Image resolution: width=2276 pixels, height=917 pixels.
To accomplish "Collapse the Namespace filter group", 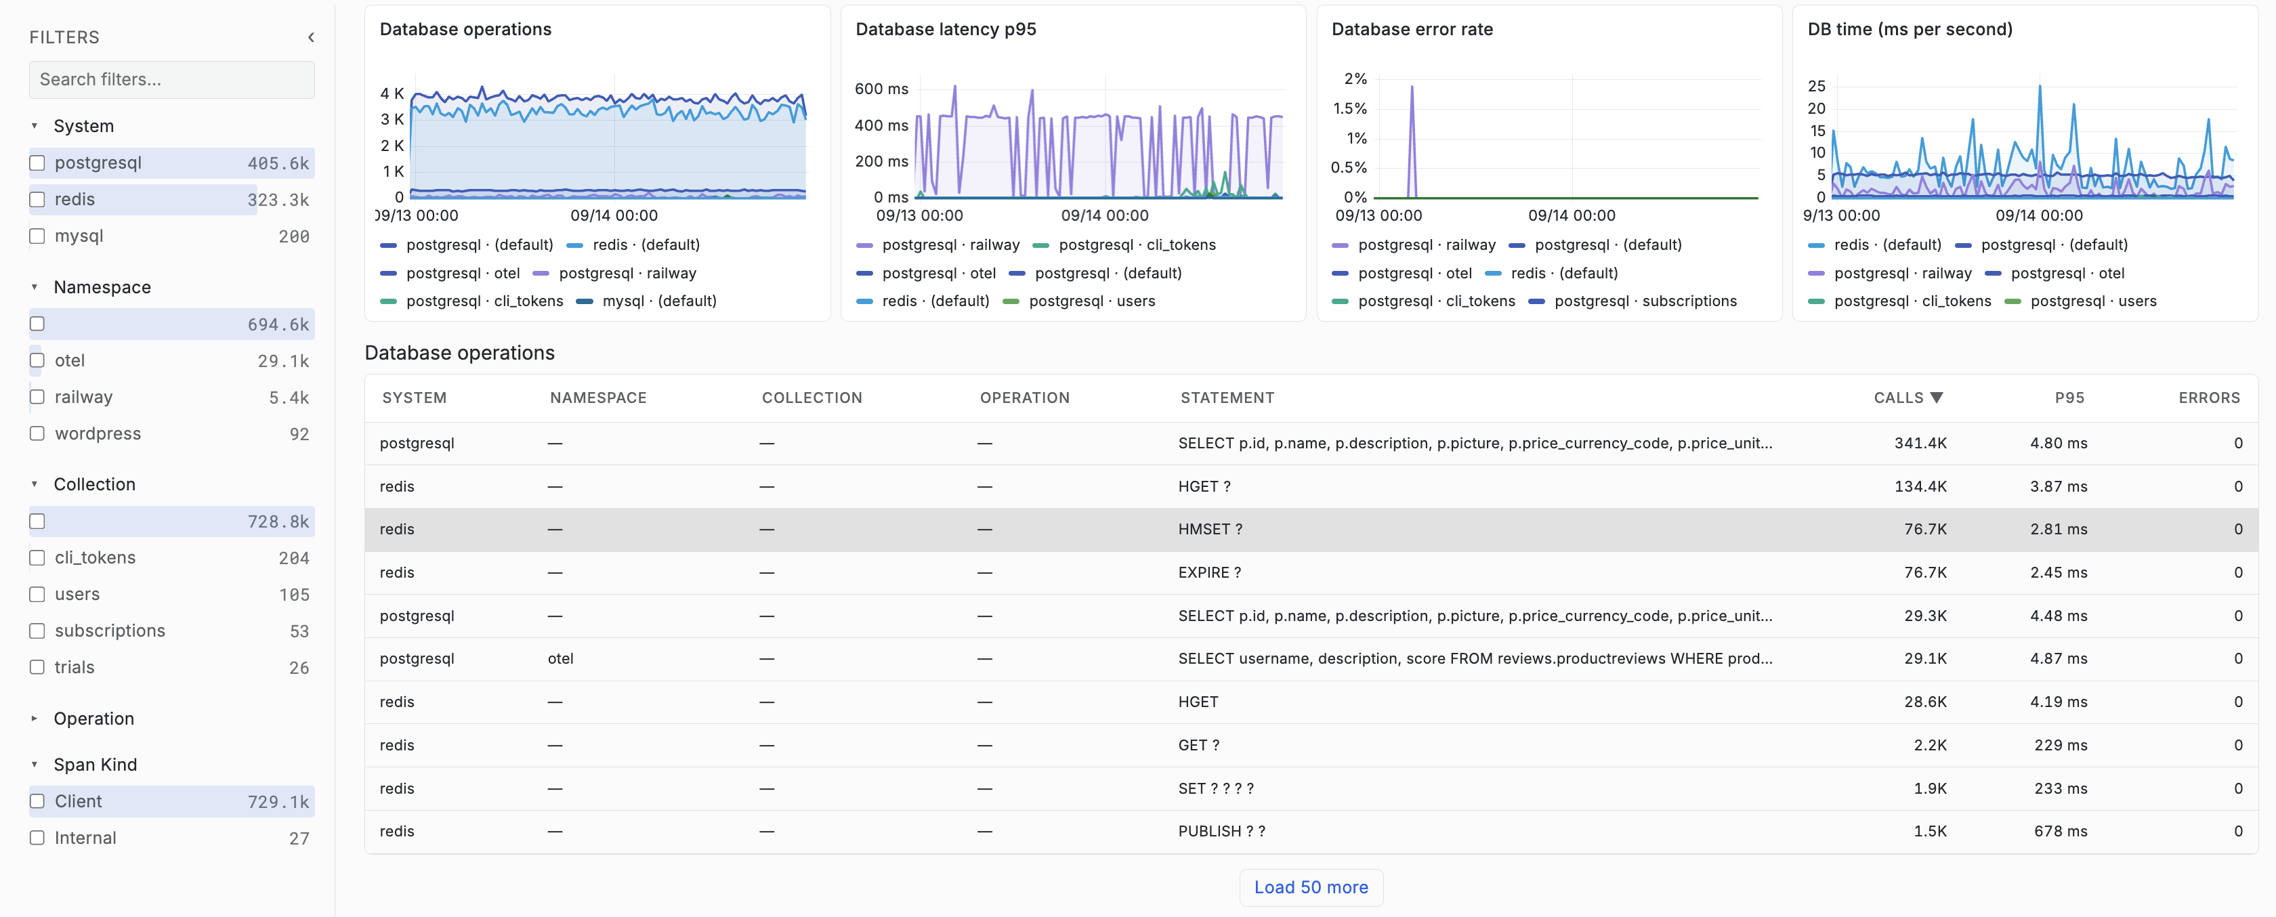I will pos(35,287).
